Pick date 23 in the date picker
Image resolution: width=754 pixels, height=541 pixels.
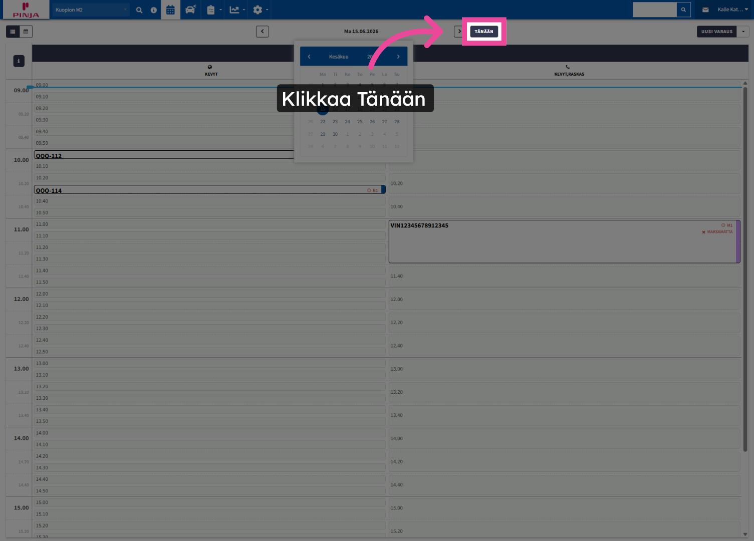335,122
